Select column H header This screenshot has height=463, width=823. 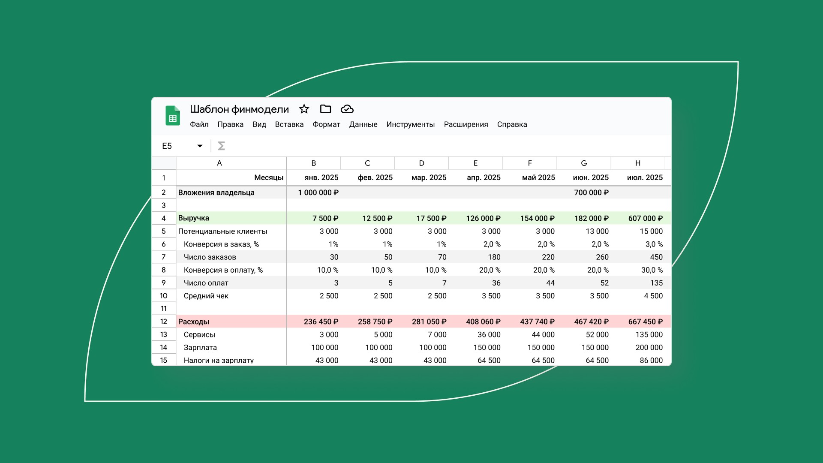(x=637, y=163)
